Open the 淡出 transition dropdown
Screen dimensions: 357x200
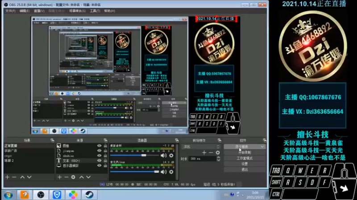pyautogui.click(x=201, y=147)
